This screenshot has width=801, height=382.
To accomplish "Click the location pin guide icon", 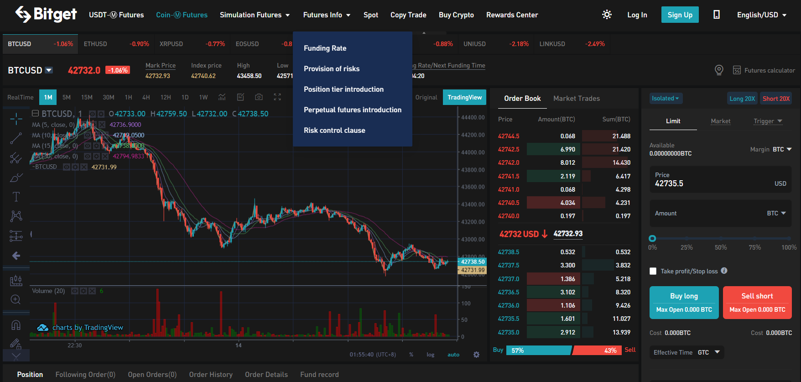I will coord(719,70).
